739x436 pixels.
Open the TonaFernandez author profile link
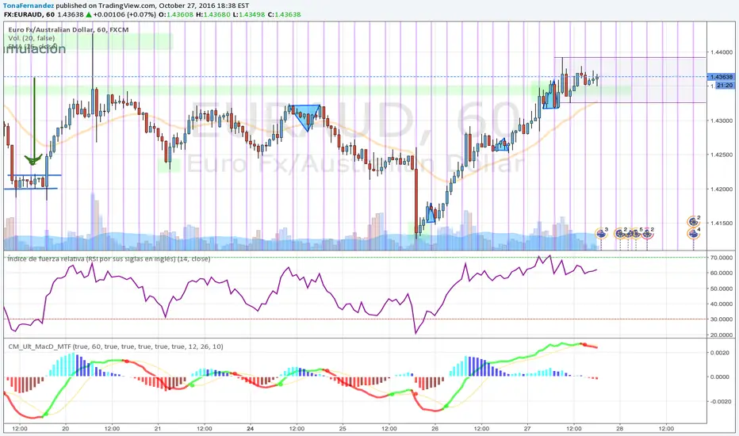(x=28, y=6)
